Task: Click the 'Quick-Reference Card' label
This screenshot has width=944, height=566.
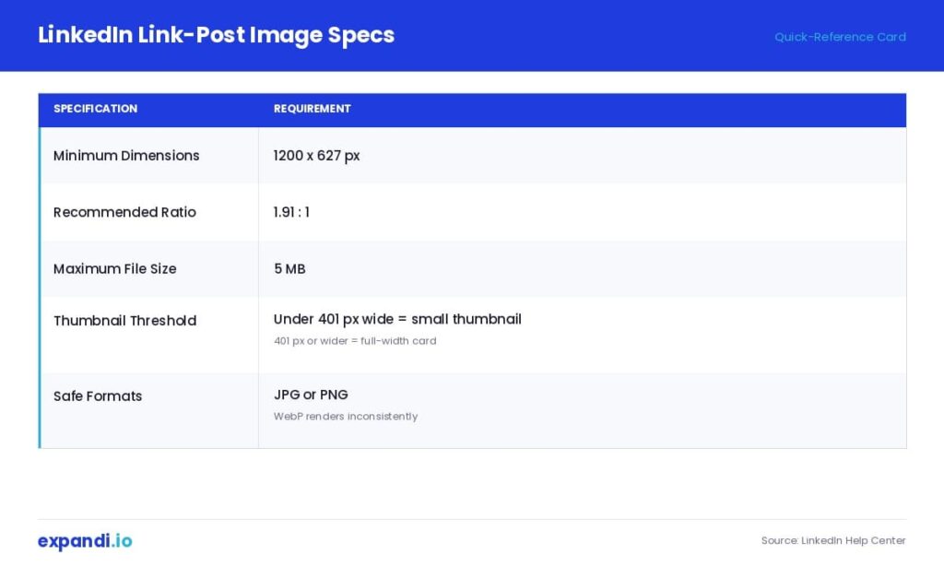Action: 840,37
